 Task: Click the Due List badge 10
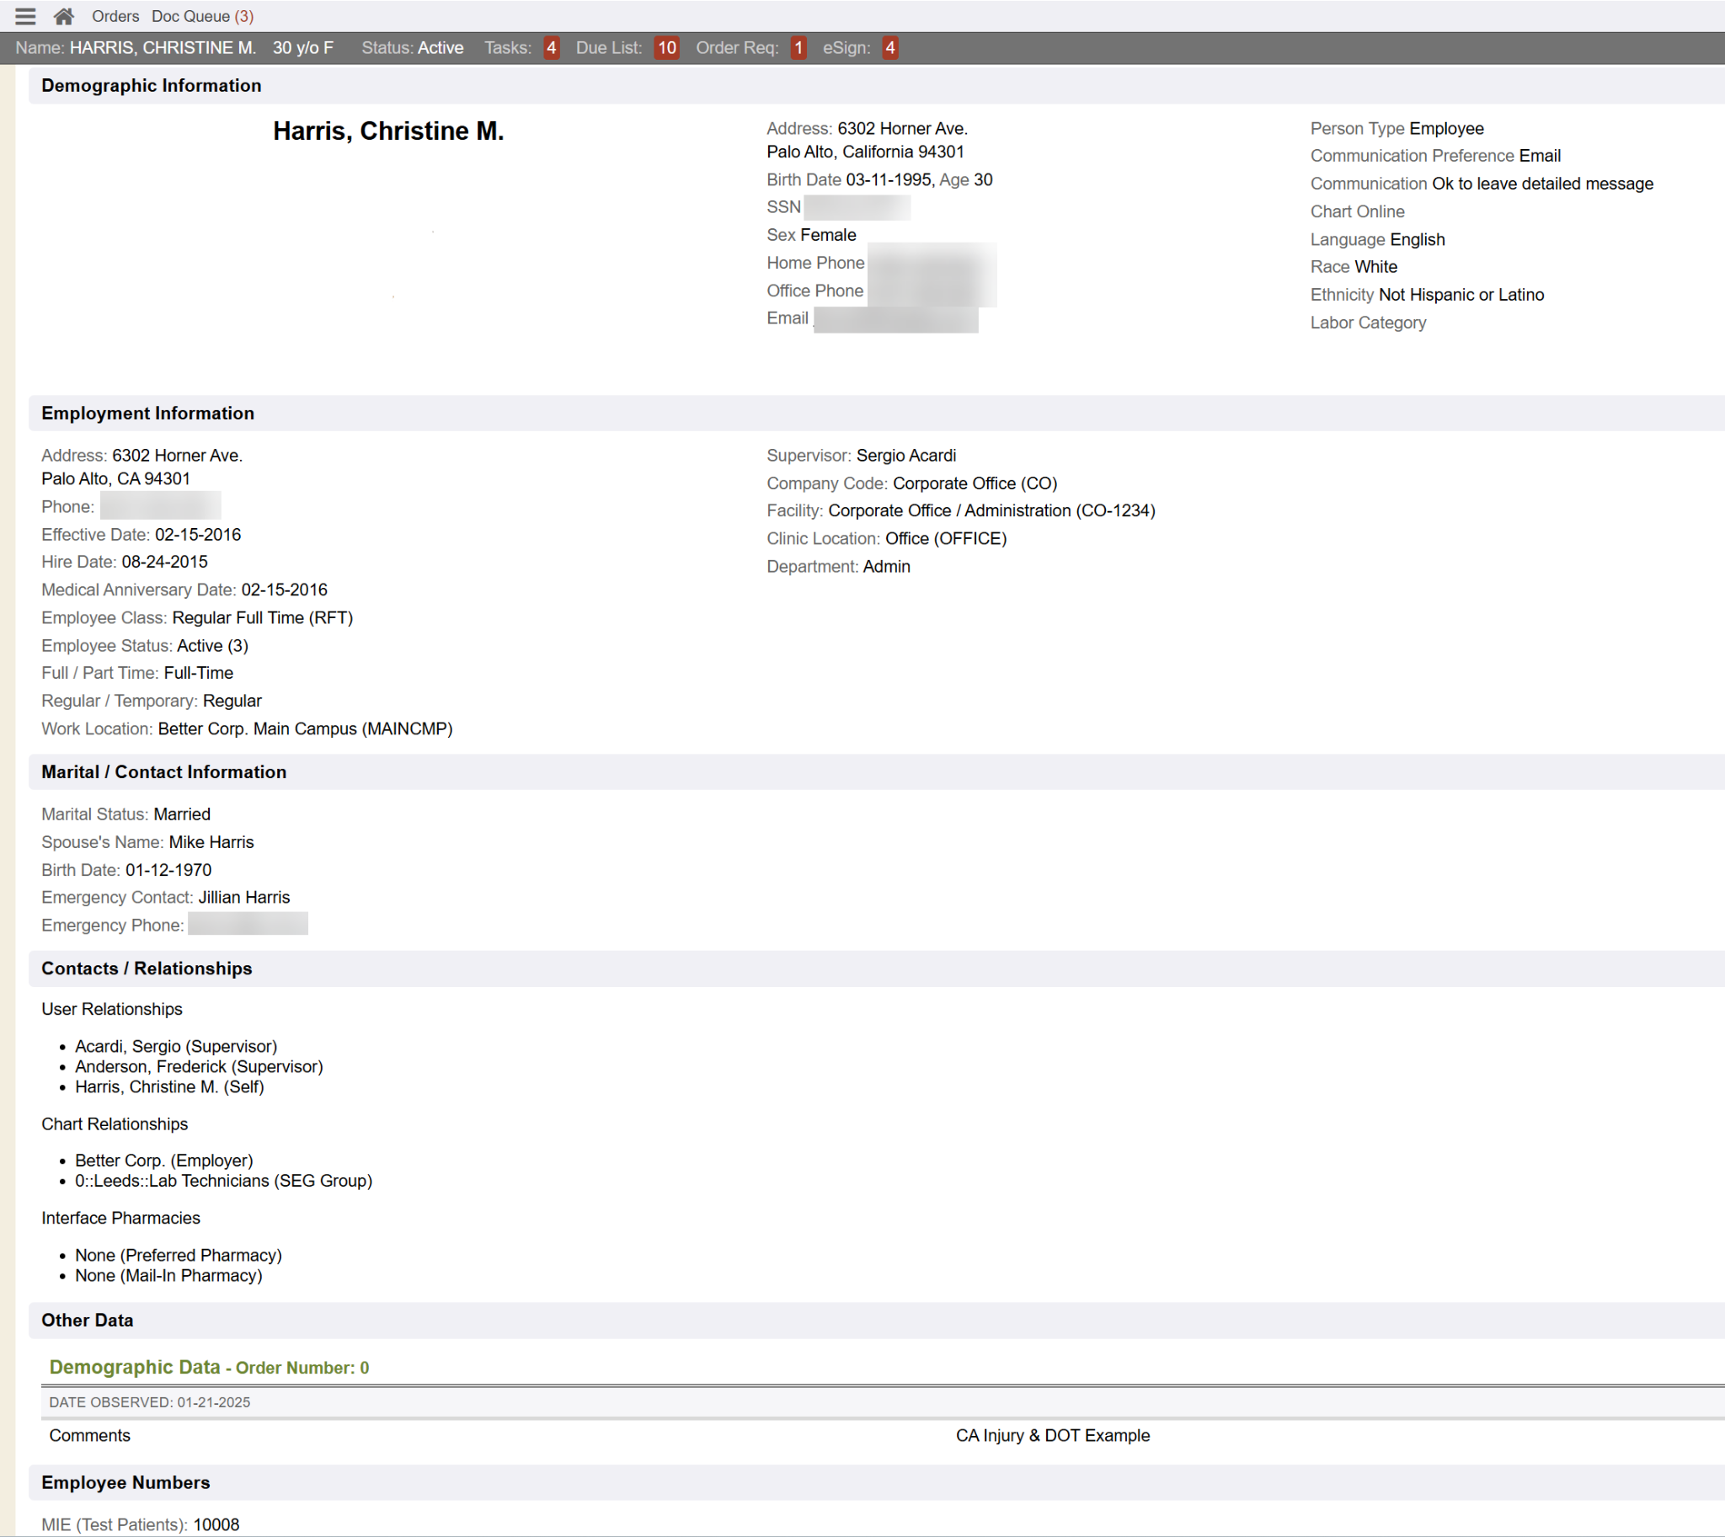(x=666, y=48)
